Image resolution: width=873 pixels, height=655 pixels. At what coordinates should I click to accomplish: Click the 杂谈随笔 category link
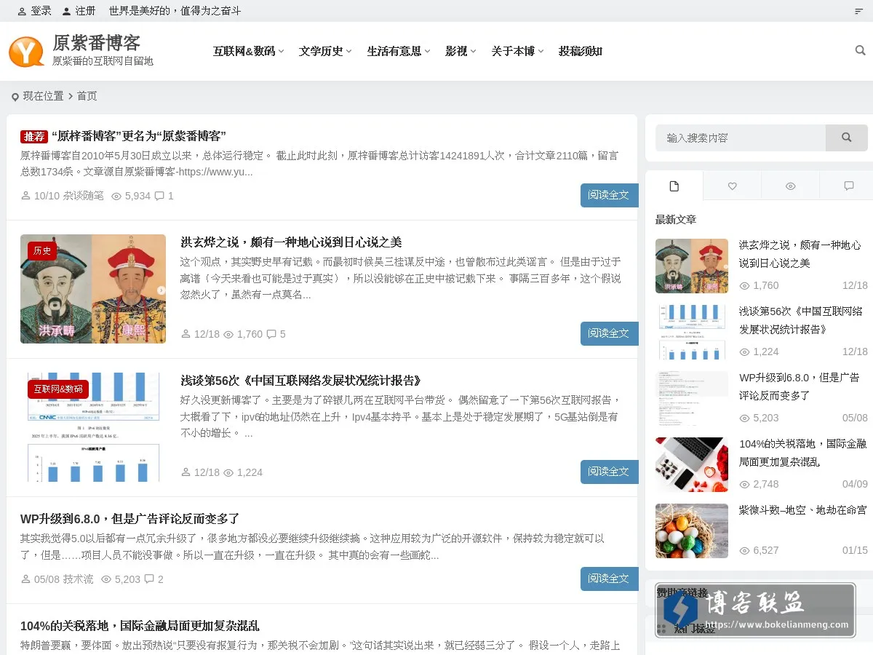coord(84,196)
